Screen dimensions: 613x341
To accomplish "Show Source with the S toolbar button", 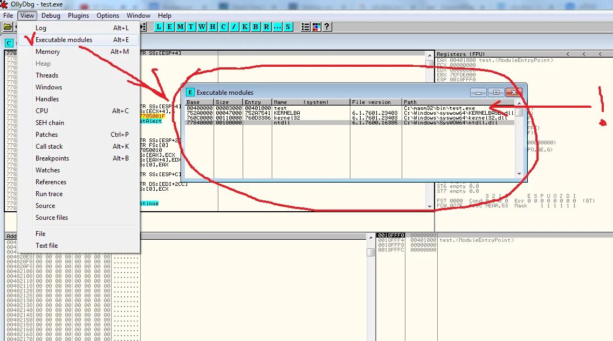I will (288, 26).
